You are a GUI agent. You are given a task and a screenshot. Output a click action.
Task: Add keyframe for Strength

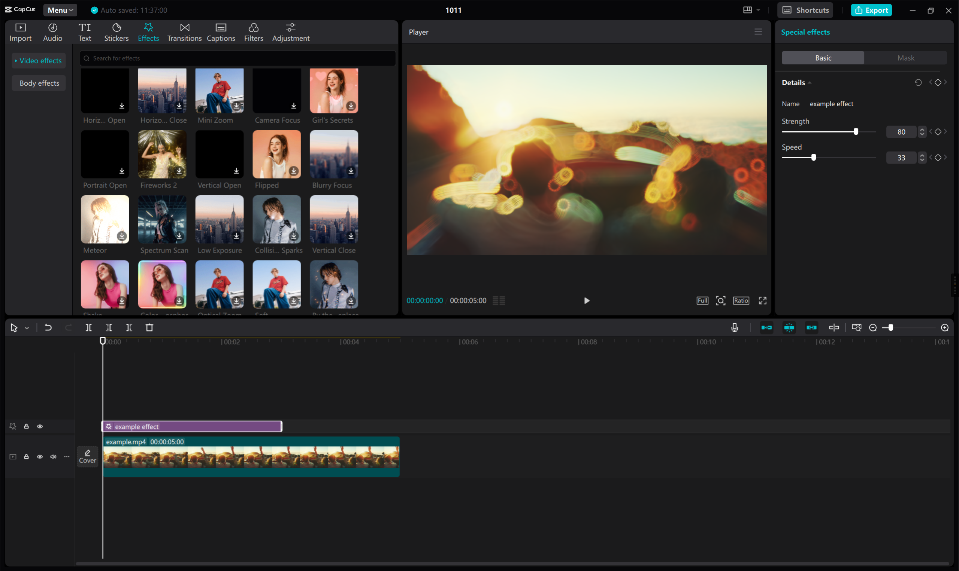click(x=938, y=132)
